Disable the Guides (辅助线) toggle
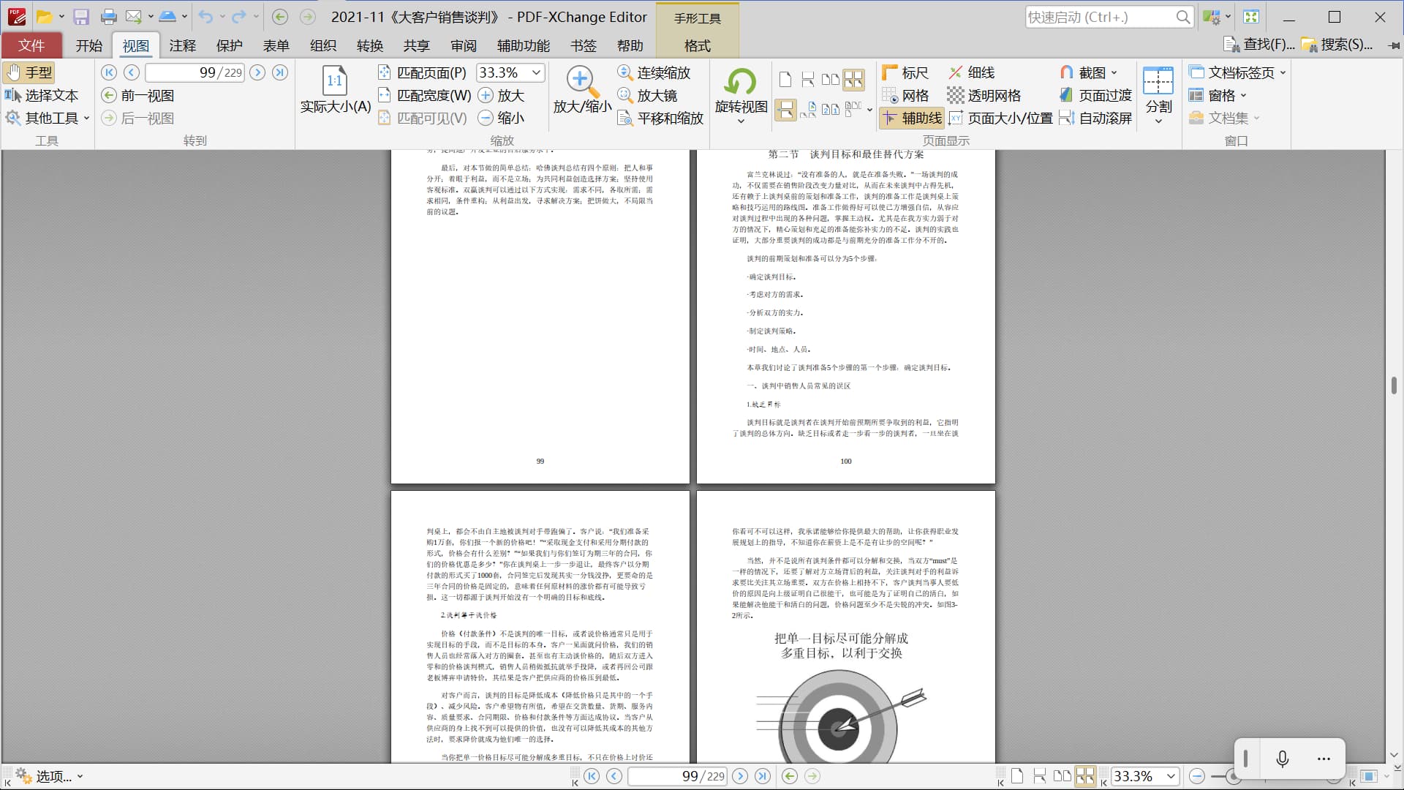This screenshot has width=1404, height=790. pos(912,118)
